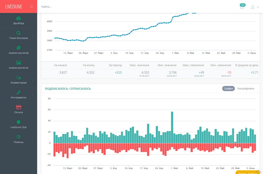Click the Задать вопрос button

[x=248, y=172]
